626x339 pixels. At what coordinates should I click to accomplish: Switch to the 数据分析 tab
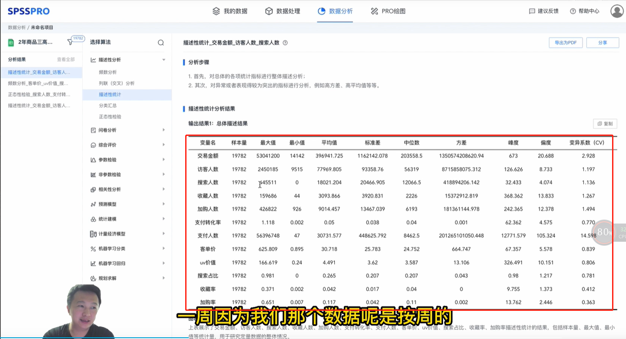pos(335,11)
